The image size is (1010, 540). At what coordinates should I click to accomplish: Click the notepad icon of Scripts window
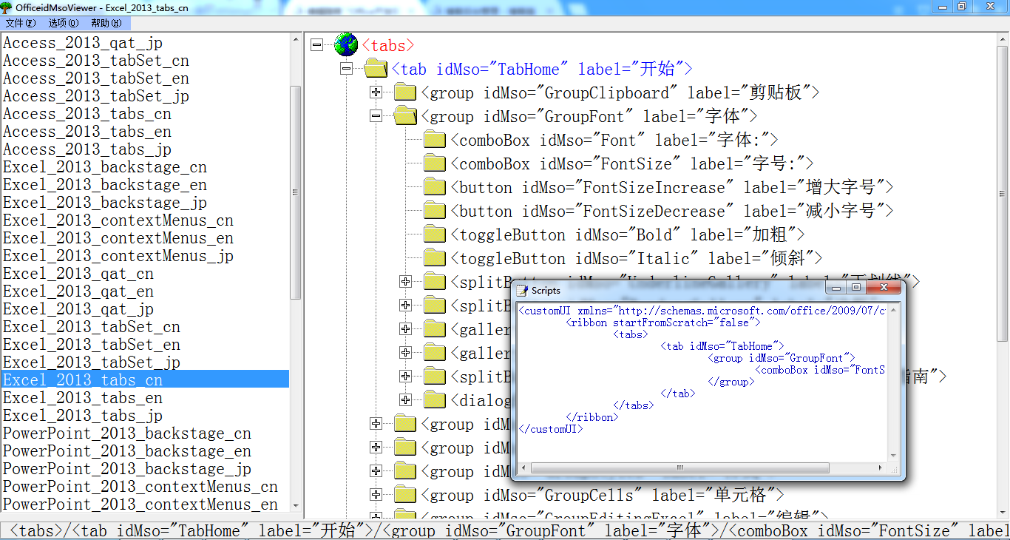pos(522,290)
